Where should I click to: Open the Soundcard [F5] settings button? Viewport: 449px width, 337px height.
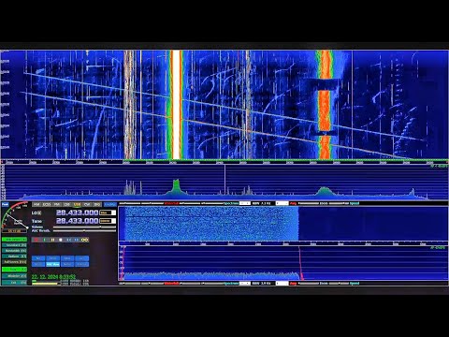pyautogui.click(x=15, y=245)
